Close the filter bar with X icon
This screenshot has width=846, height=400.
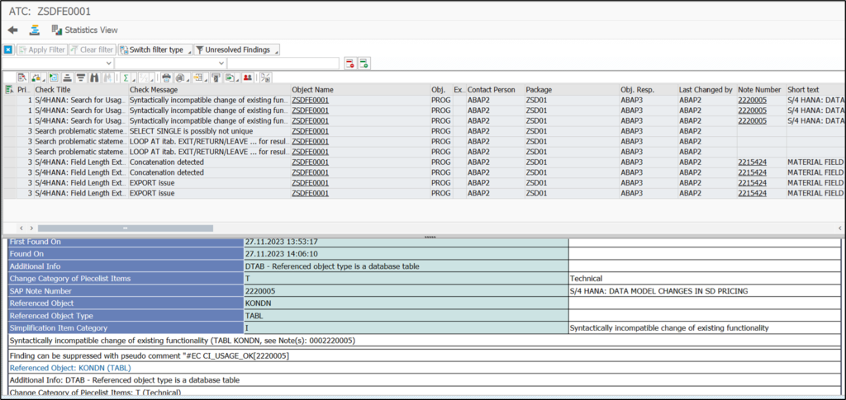[x=8, y=49]
